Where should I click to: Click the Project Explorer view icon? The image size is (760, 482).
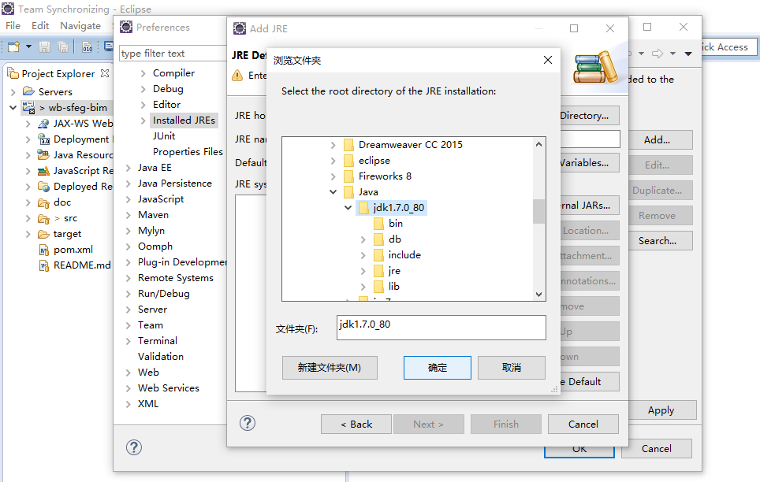(x=13, y=73)
